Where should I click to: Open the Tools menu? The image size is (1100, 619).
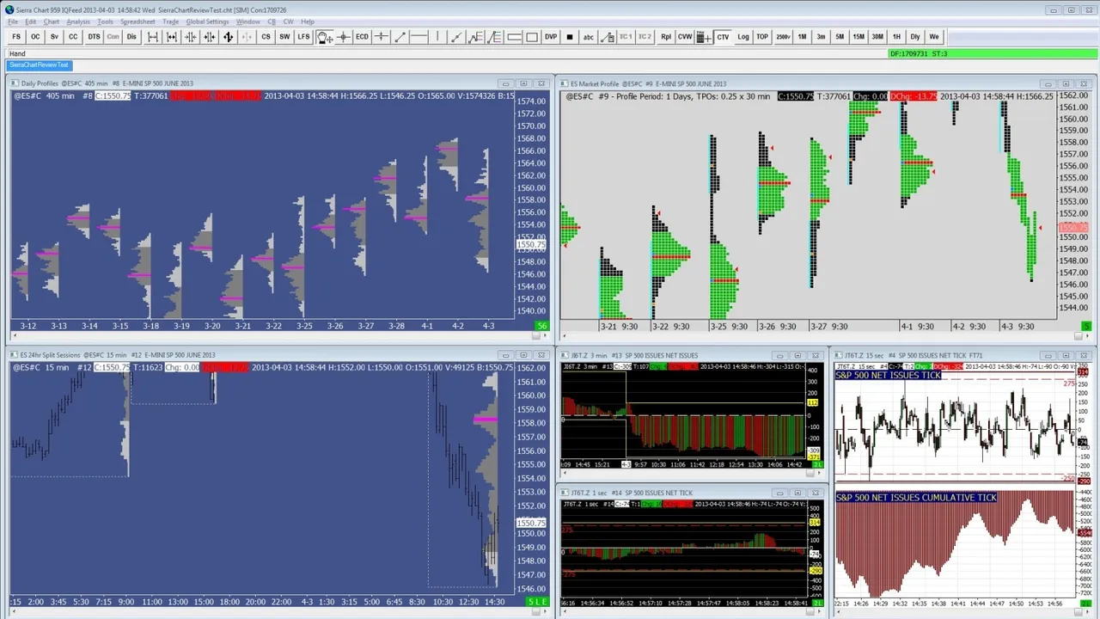point(106,21)
